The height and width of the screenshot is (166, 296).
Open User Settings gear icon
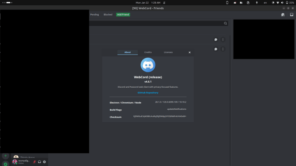tap(44, 162)
